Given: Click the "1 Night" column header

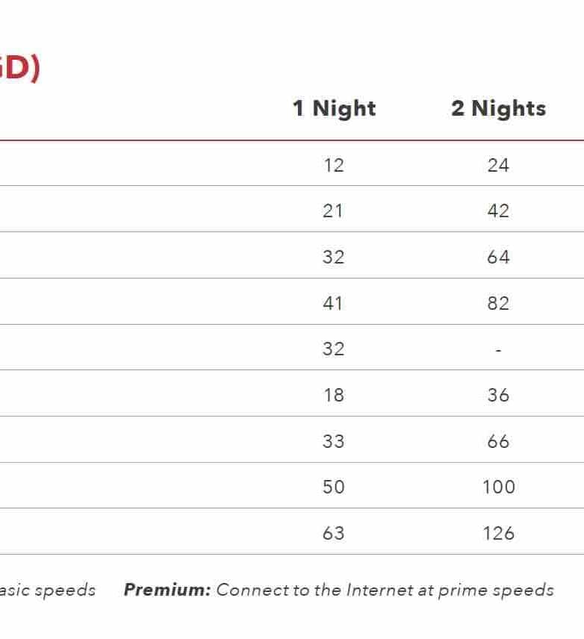Looking at the screenshot, I should point(334,109).
